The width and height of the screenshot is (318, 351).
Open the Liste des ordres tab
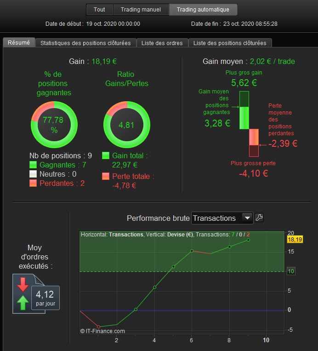(x=162, y=43)
